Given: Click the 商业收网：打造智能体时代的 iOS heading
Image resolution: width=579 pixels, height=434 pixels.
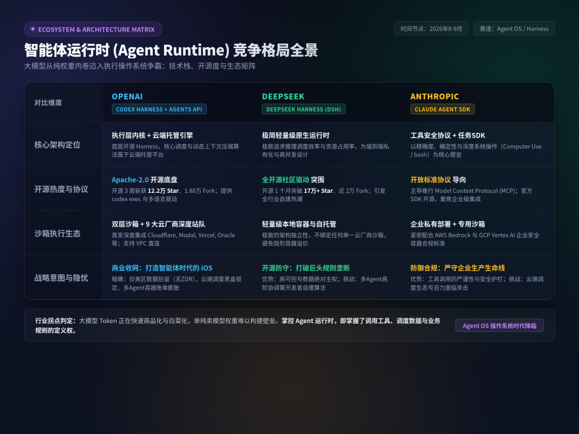Looking at the screenshot, I should coord(162,268).
